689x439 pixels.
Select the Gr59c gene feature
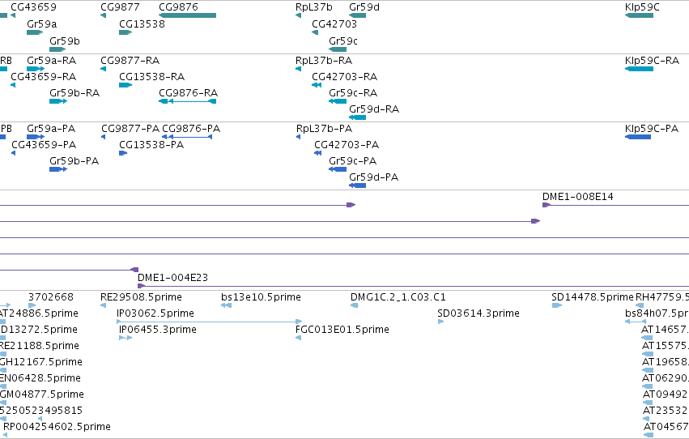click(x=338, y=49)
